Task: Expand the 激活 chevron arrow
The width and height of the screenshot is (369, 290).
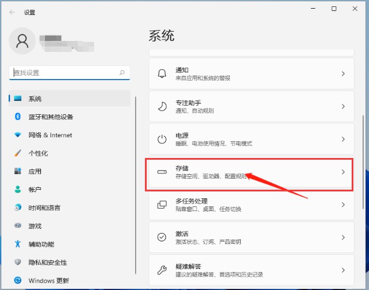Action: coord(343,237)
